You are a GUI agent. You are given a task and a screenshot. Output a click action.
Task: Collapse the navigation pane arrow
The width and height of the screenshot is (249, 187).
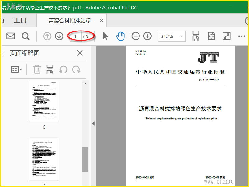[94, 123]
